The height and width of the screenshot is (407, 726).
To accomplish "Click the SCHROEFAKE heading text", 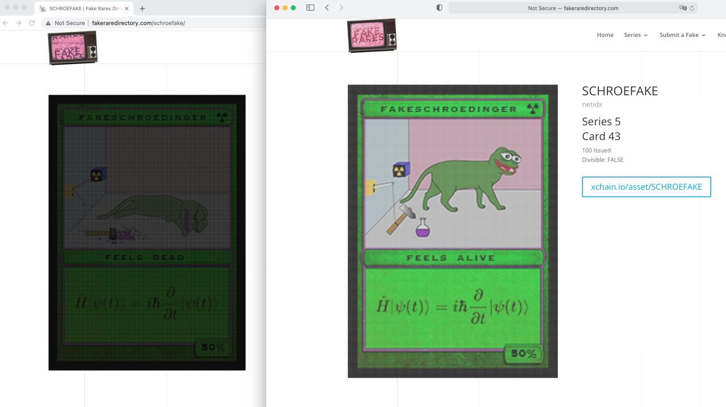I will pos(620,91).
